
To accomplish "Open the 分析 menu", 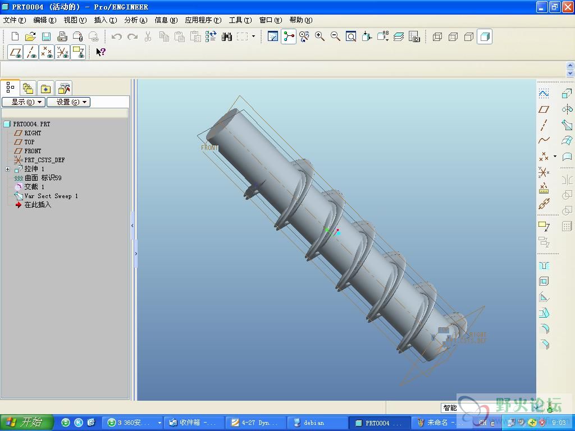I will tap(136, 20).
